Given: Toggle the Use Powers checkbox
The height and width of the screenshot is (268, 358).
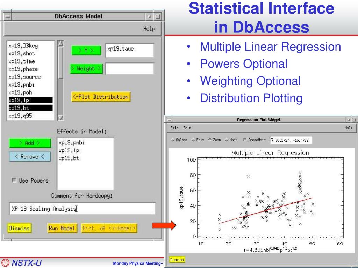Looking at the screenshot, I should pyautogui.click(x=30, y=180).
